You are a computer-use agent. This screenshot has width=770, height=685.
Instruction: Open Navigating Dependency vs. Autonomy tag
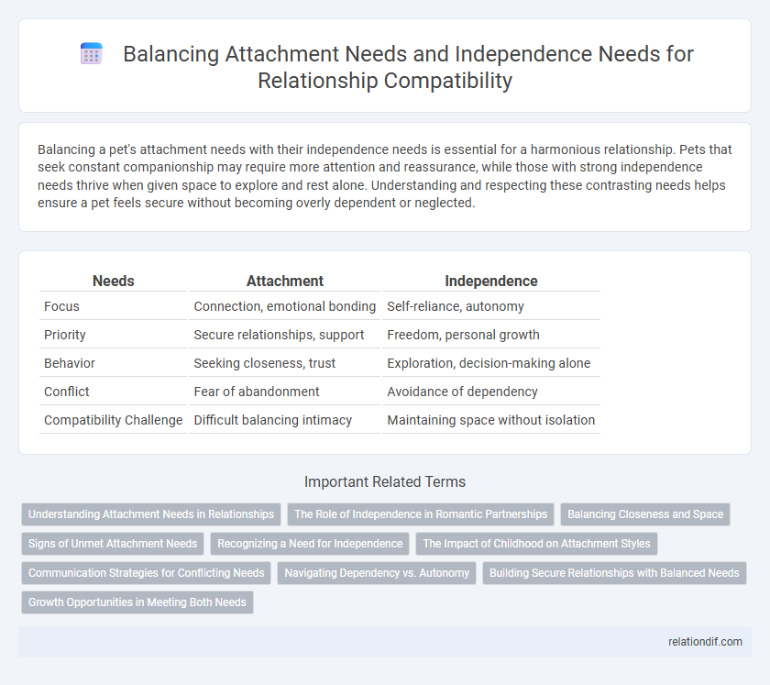pos(377,573)
